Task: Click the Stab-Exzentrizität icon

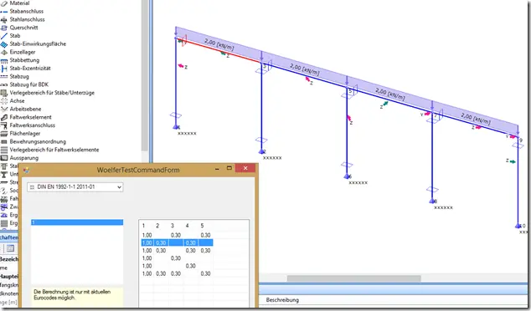Action: click(x=4, y=69)
